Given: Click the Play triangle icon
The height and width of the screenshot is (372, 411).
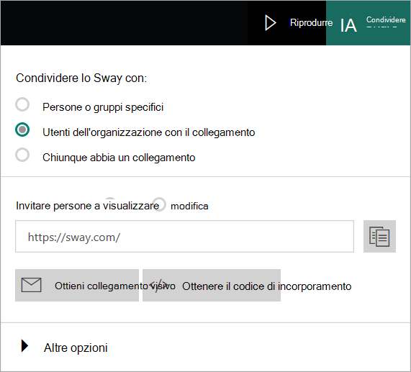Looking at the screenshot, I should 270,23.
